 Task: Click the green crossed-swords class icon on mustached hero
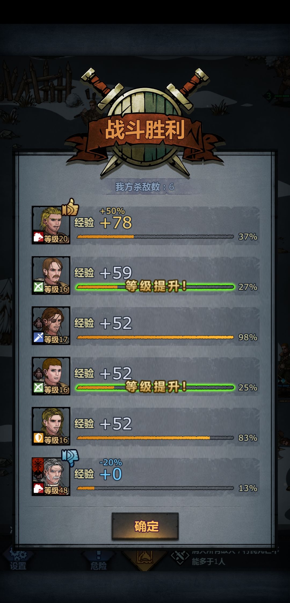click(38, 287)
